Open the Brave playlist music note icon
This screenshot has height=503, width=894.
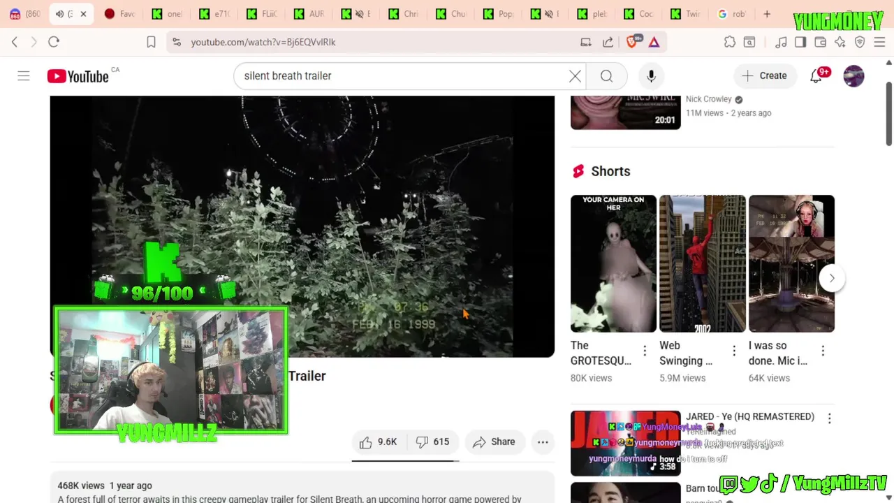tap(781, 42)
